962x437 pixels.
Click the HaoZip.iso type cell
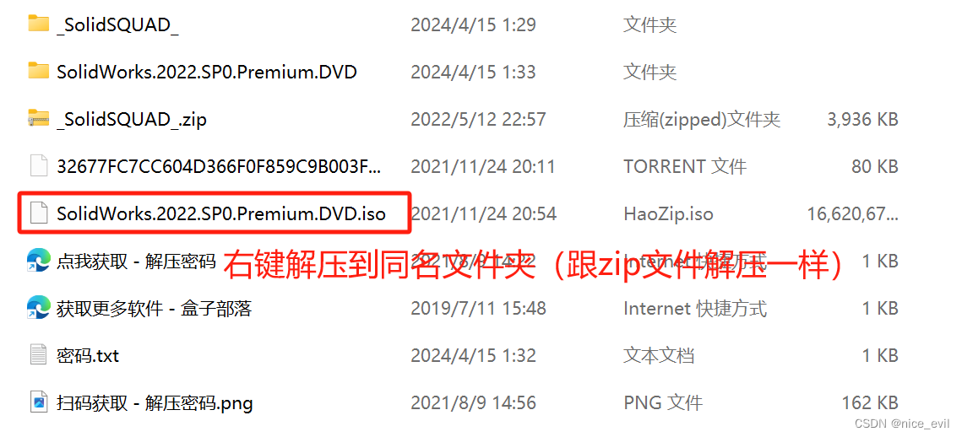coord(668,213)
